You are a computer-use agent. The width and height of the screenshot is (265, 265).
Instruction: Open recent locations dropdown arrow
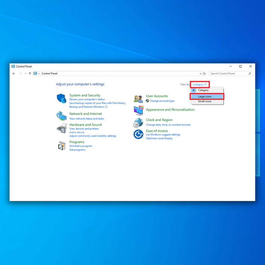tap(25, 73)
